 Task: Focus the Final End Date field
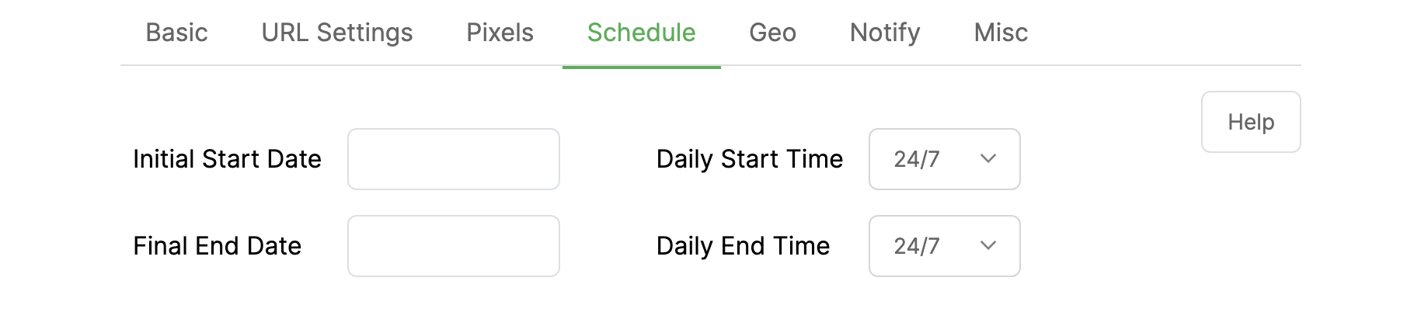(x=454, y=246)
